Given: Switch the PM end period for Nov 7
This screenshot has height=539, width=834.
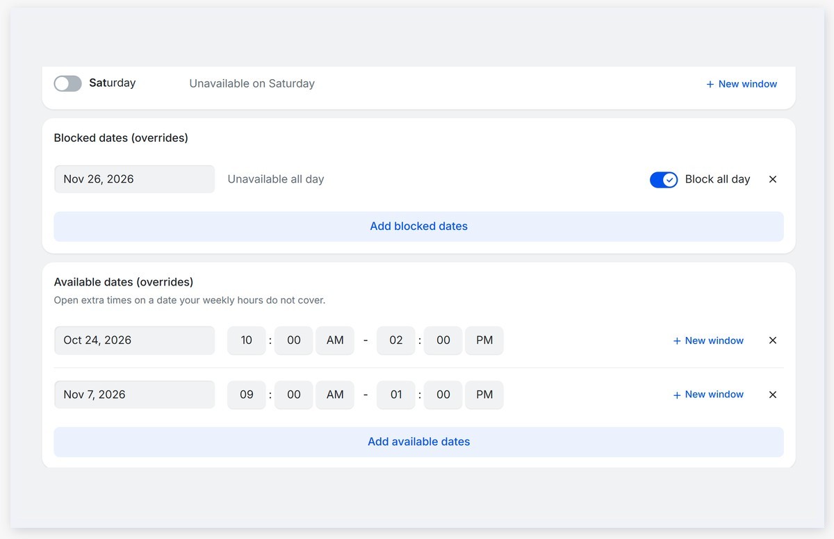Looking at the screenshot, I should click(x=484, y=395).
